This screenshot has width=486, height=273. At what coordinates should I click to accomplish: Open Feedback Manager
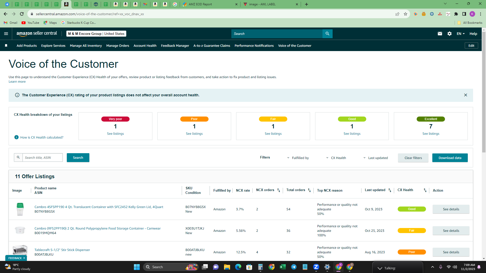tap(175, 45)
